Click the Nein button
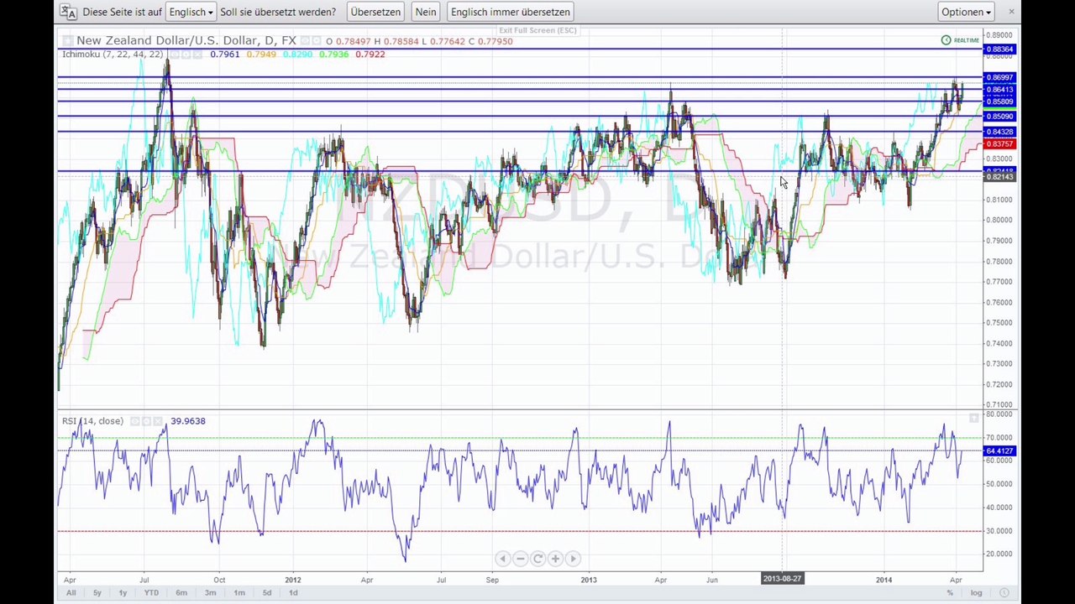 426,12
